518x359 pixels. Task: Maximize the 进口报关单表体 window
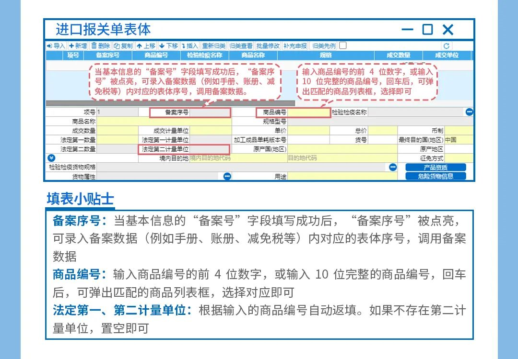(428, 29)
